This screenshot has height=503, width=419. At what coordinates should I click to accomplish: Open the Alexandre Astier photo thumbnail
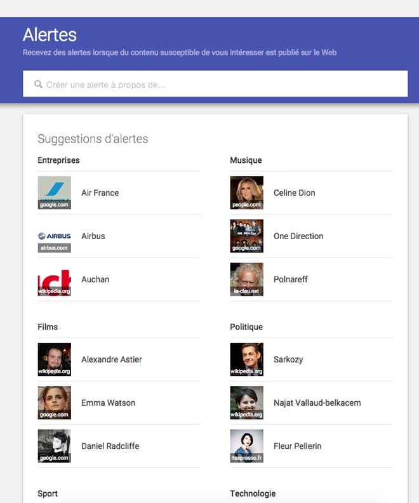pos(55,360)
